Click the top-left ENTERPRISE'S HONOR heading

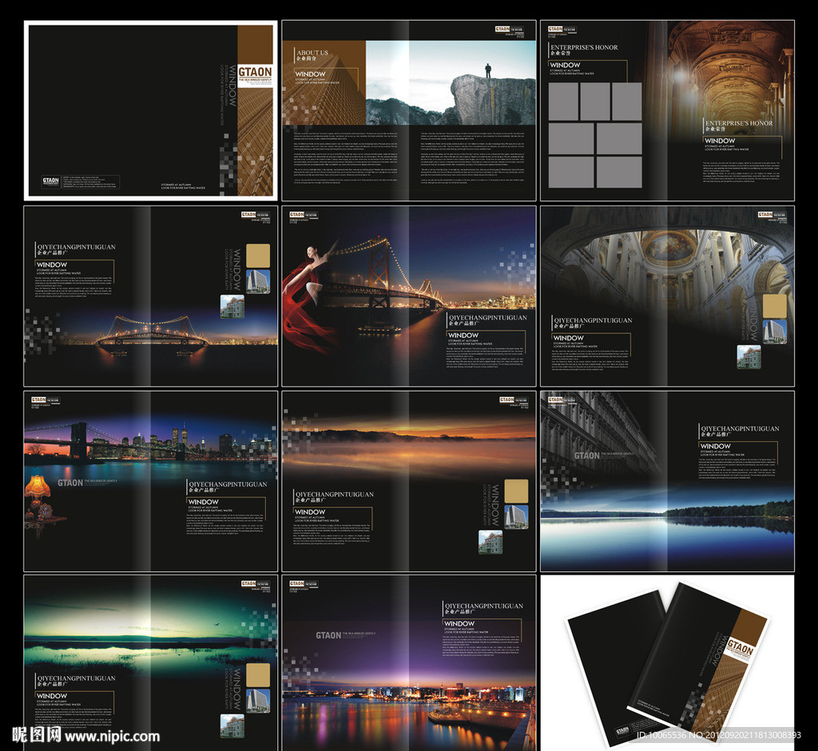(x=584, y=47)
